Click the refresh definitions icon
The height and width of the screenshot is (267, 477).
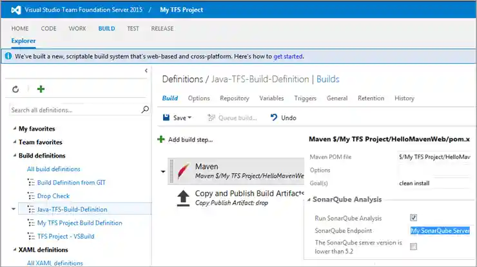point(15,89)
